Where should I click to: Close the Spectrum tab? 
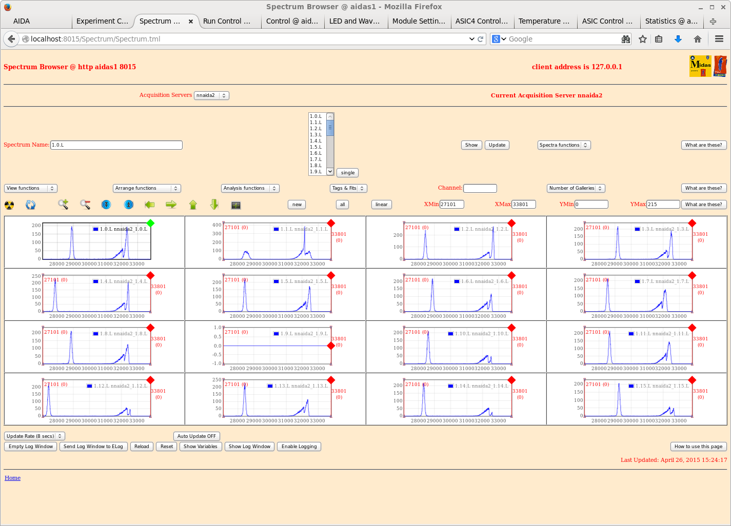[x=191, y=22]
